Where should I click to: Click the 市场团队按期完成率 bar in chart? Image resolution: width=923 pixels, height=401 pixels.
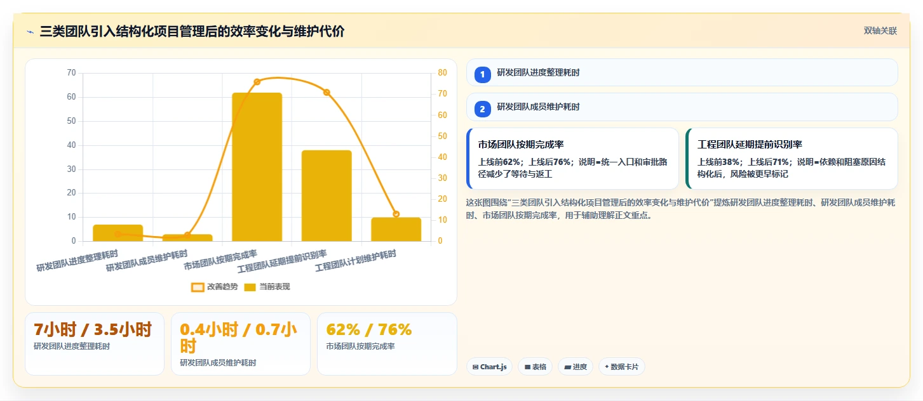(257, 167)
